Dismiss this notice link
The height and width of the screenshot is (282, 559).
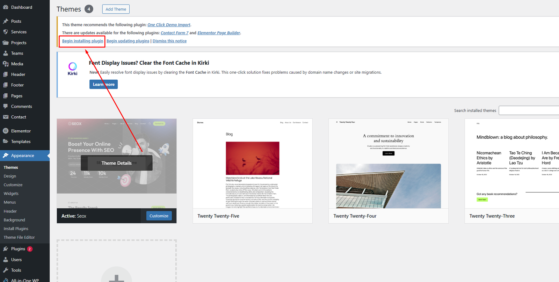click(x=169, y=41)
